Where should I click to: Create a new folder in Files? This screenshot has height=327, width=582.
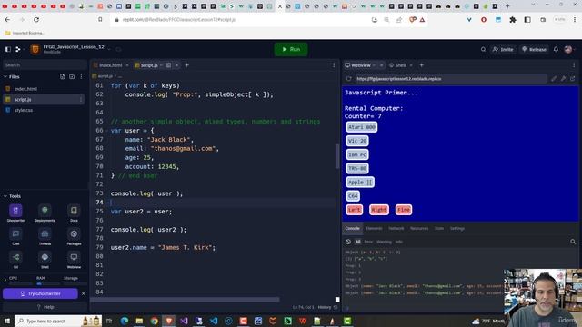tap(72, 76)
